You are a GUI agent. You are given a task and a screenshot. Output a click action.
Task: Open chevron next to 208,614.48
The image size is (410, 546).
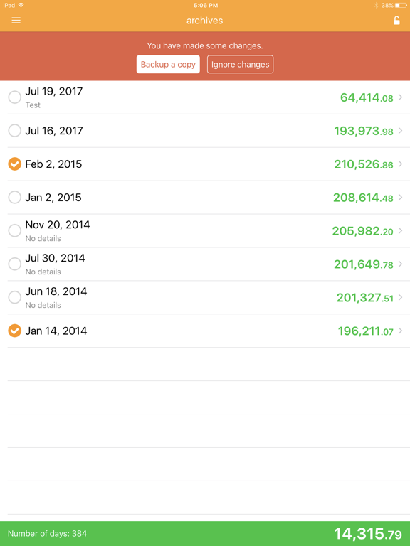point(400,198)
